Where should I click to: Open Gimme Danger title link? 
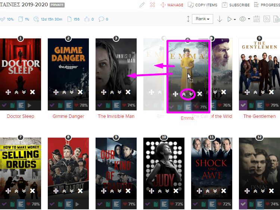click(x=68, y=116)
